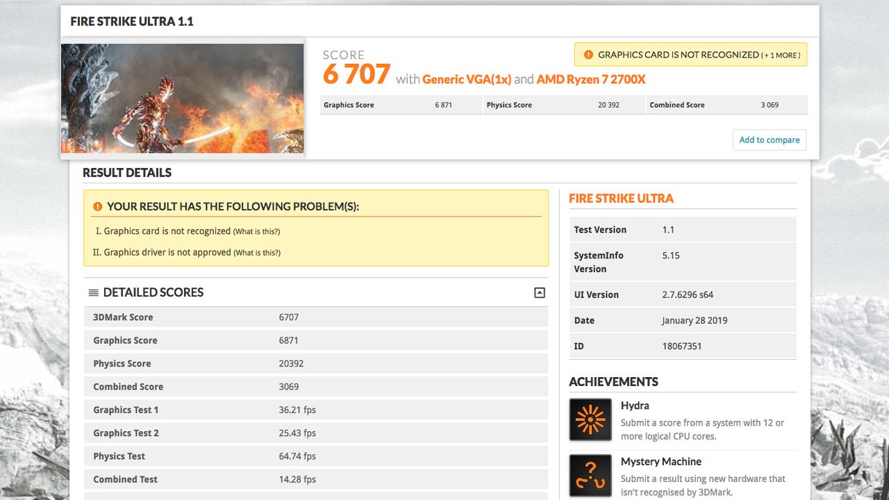Viewport: 889px width, 500px height.
Task: Click the ACHIEVEMENTS heading
Action: [x=613, y=382]
